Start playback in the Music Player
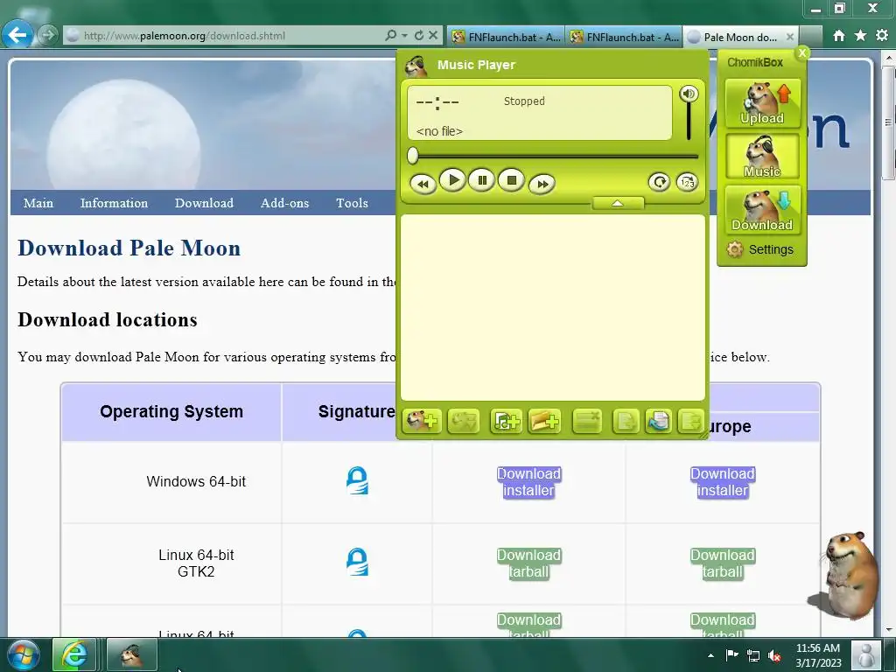This screenshot has height=672, width=896. (453, 180)
